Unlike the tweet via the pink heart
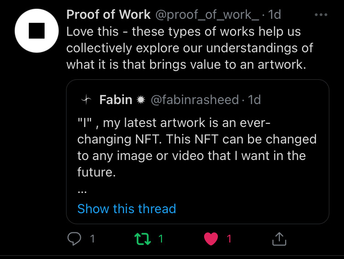The height and width of the screenshot is (259, 344). tap(211, 239)
